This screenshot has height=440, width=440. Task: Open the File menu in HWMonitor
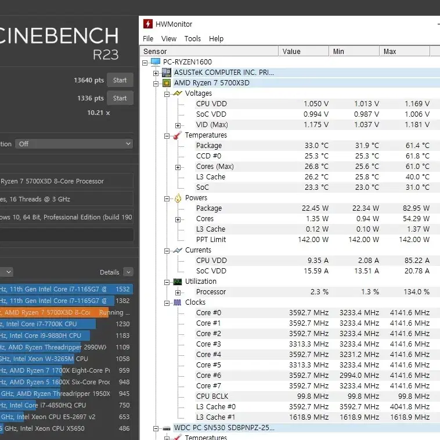[148, 38]
